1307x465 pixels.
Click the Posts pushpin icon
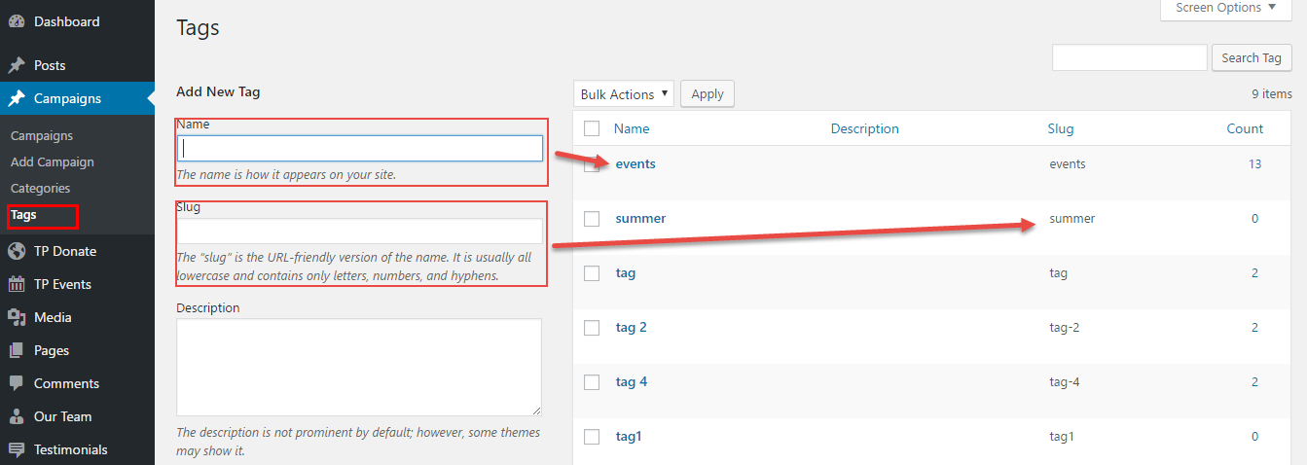[17, 65]
